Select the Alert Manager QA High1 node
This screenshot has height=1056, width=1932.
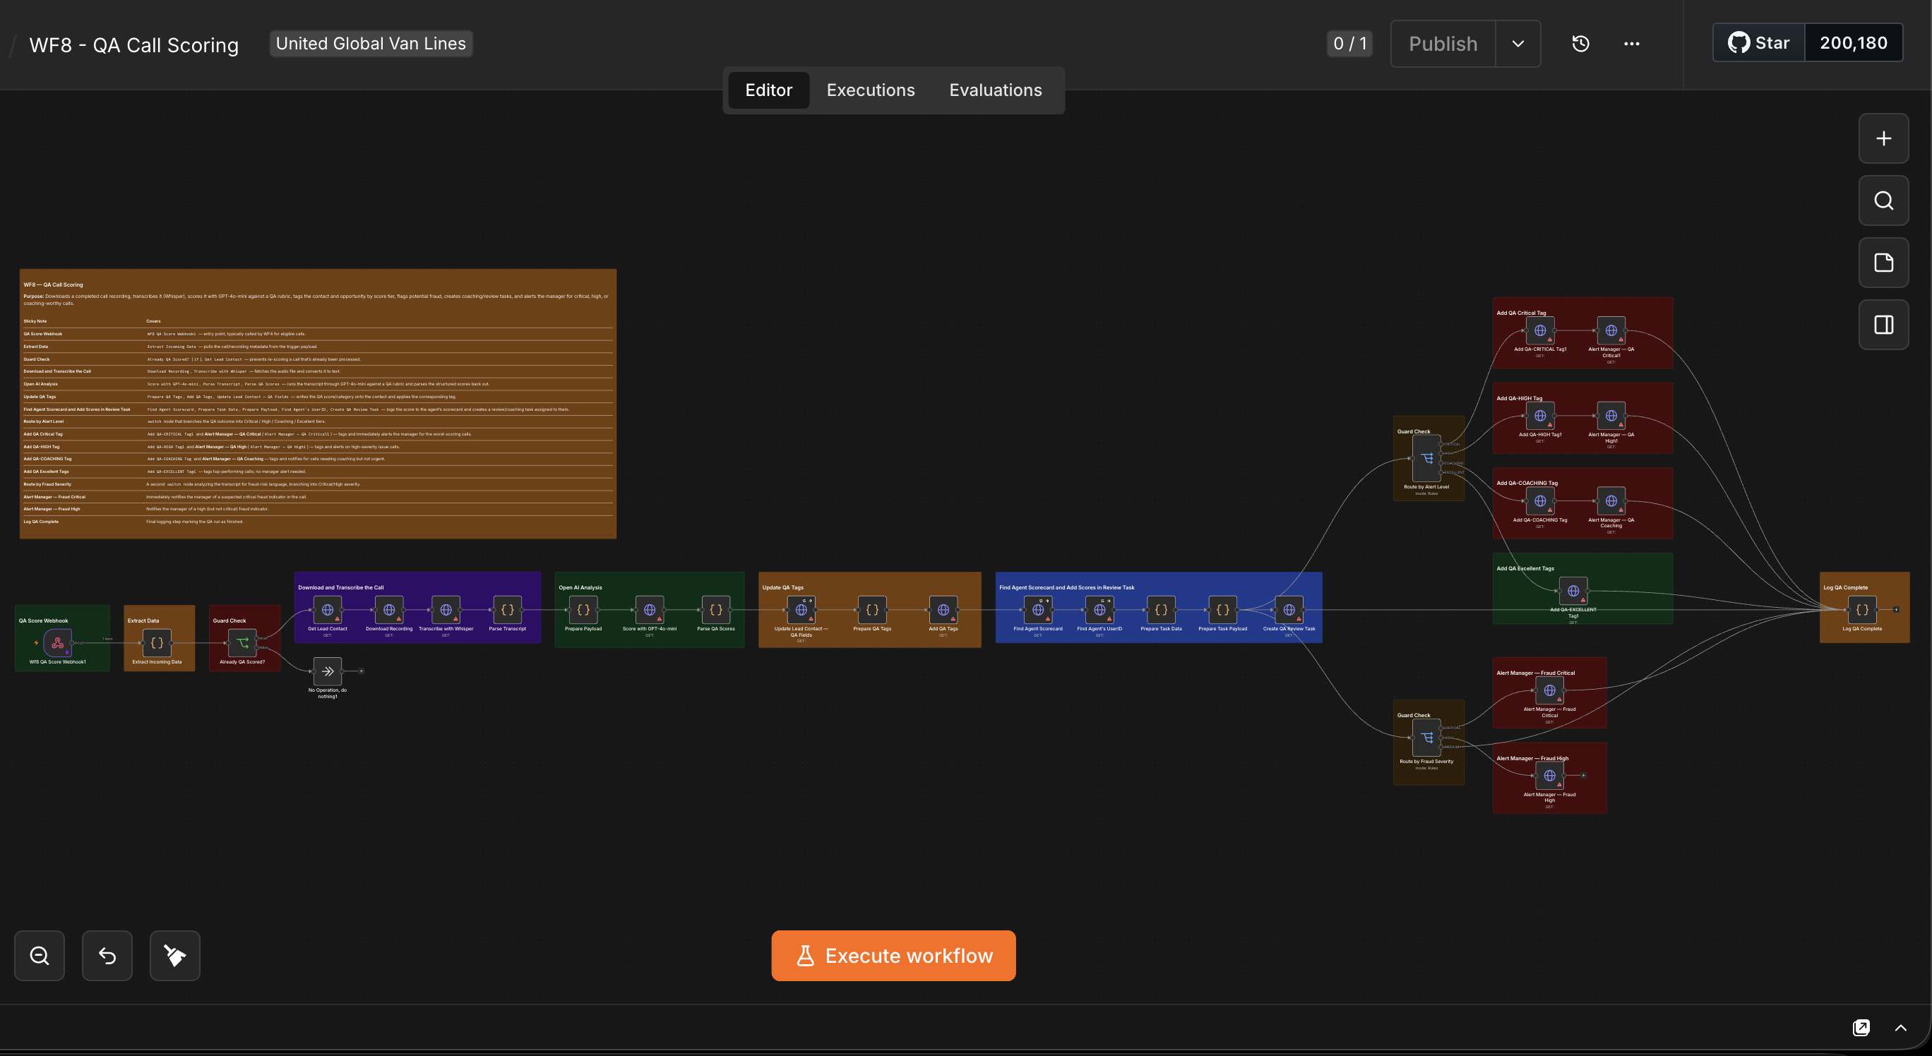[x=1611, y=416]
